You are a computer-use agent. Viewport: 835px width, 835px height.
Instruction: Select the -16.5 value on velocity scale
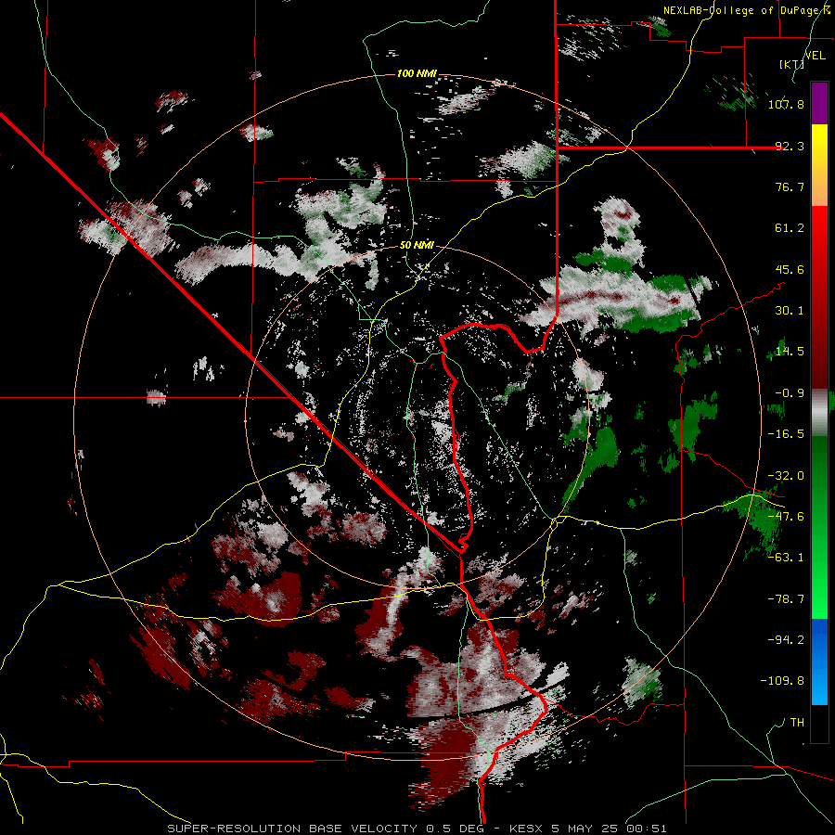(x=786, y=434)
